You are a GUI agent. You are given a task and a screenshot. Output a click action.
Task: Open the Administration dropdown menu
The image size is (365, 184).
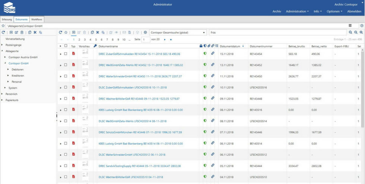[x=297, y=11]
